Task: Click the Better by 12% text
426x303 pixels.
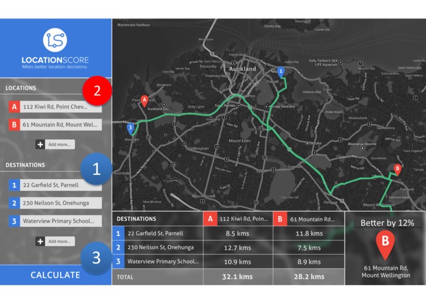Action: click(387, 223)
